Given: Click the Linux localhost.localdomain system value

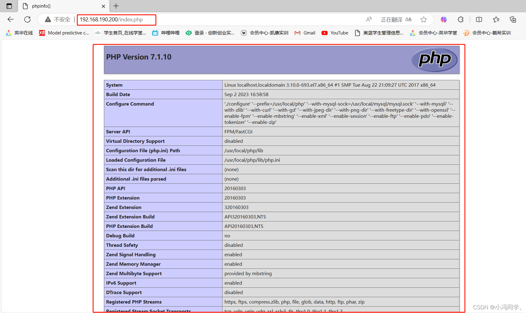Looking at the screenshot, I should point(330,85).
